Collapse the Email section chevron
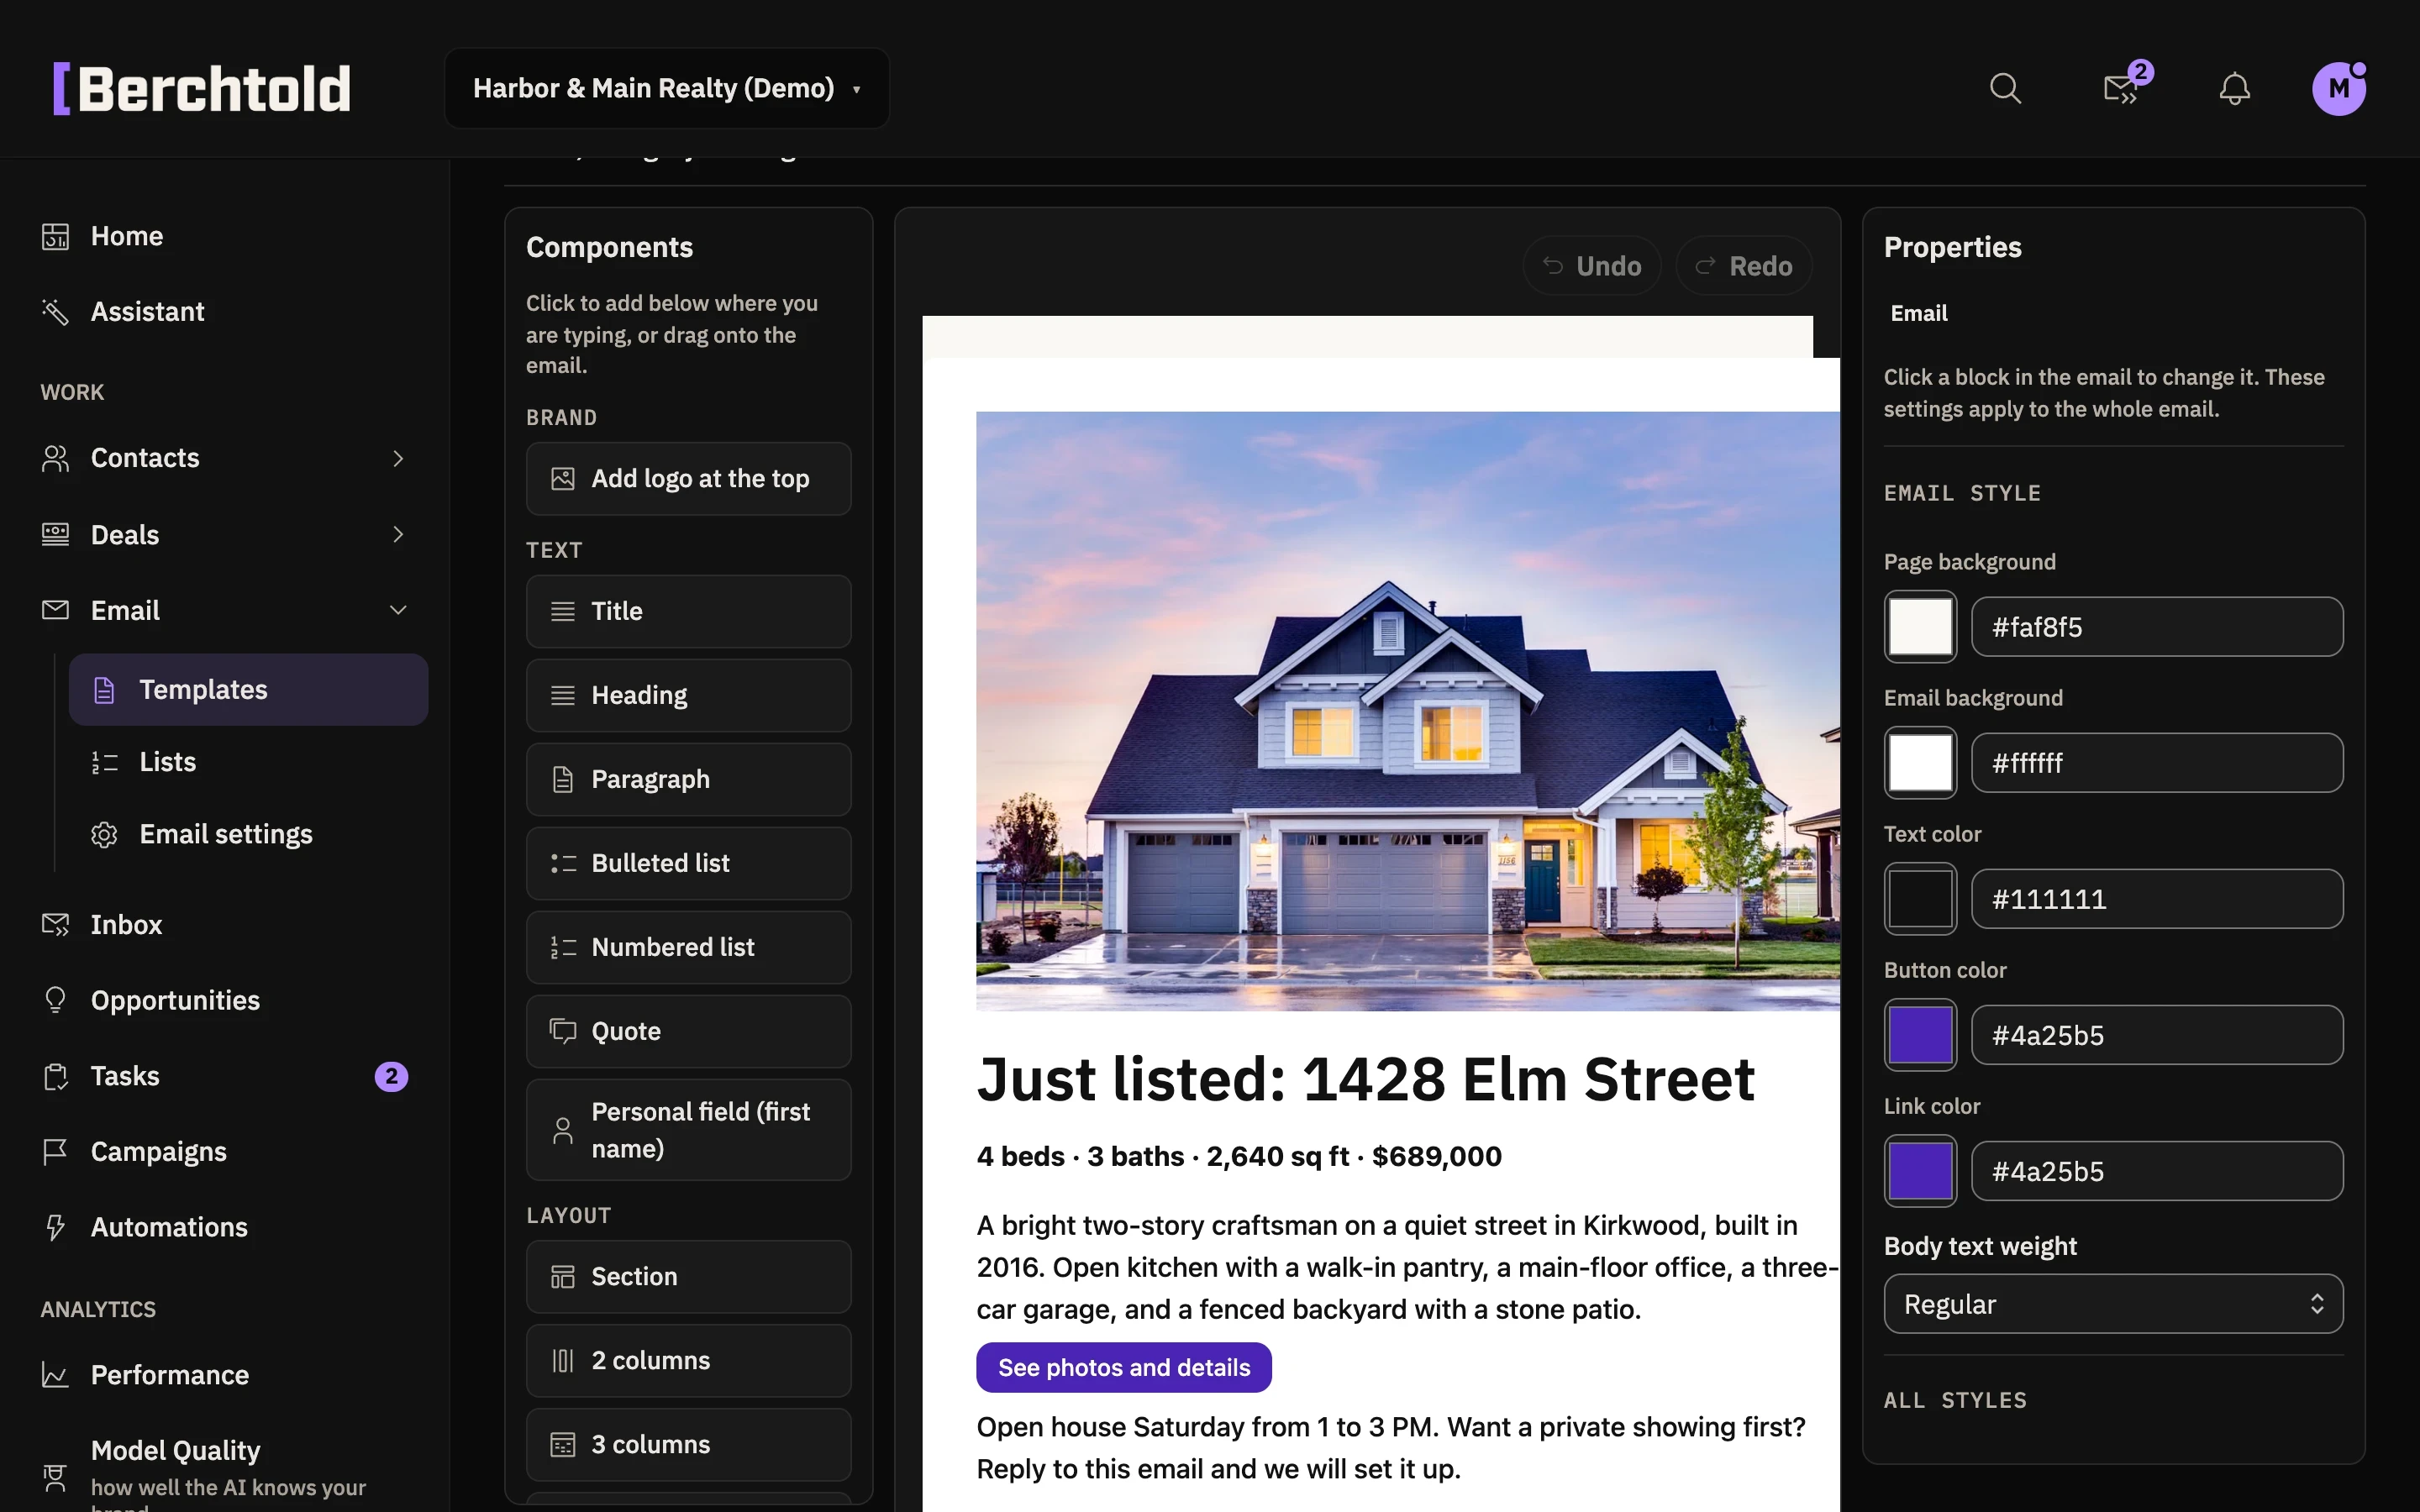Viewport: 2420px width, 1512px height. 398,610
